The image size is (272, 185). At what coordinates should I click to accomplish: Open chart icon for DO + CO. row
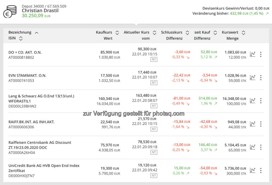coord(252,54)
